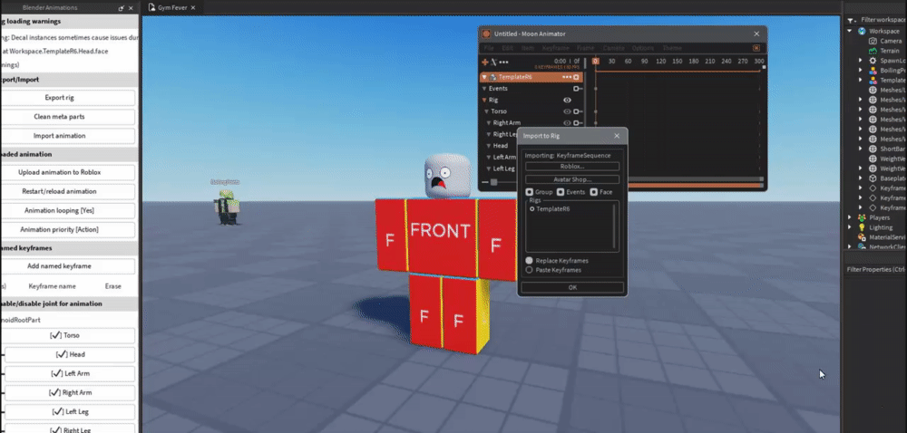The width and height of the screenshot is (907, 433).
Task: Collapse the TemplateR6 track in Moon Animator
Action: 484,77
